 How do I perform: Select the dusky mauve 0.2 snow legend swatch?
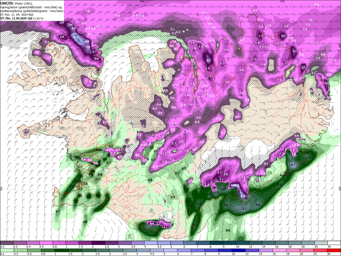tap(7, 243)
